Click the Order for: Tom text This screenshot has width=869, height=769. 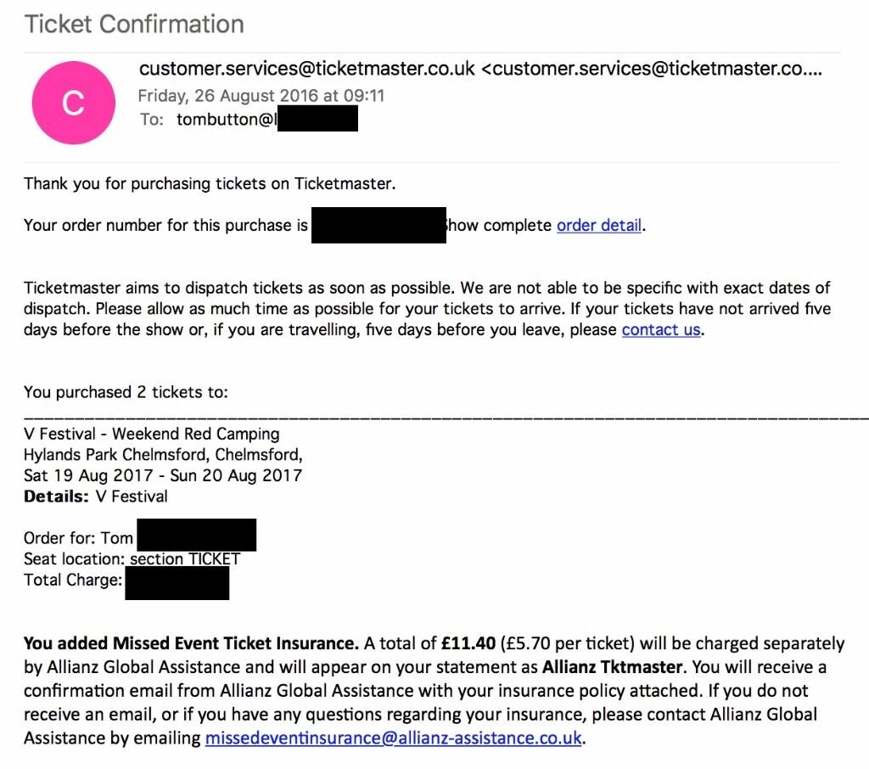tap(78, 538)
